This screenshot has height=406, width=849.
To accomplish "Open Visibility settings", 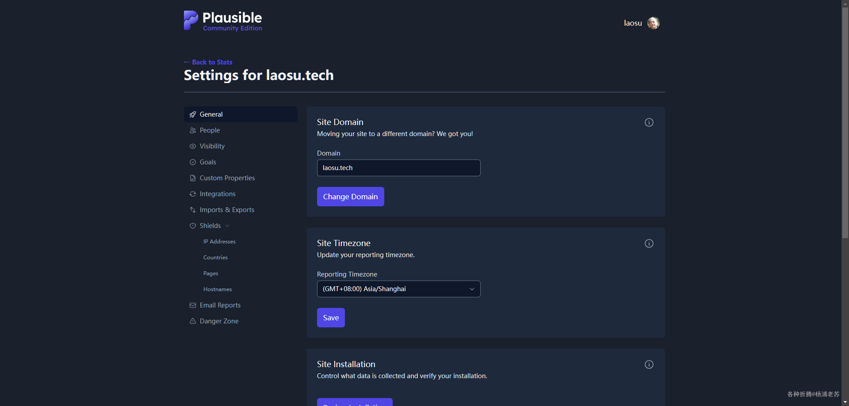I will (x=241, y=146).
